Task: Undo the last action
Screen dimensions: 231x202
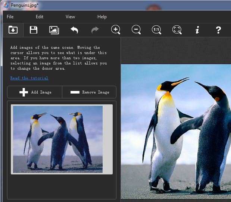Action: tap(74, 30)
